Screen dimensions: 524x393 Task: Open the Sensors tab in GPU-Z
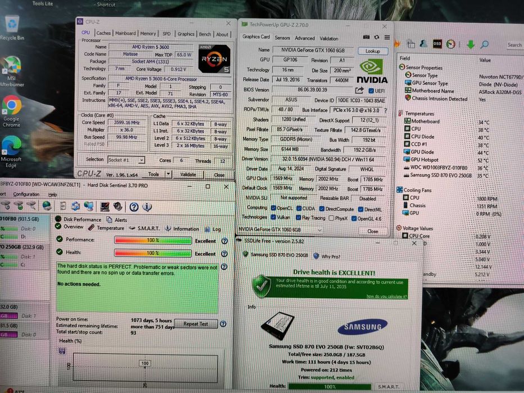click(282, 38)
